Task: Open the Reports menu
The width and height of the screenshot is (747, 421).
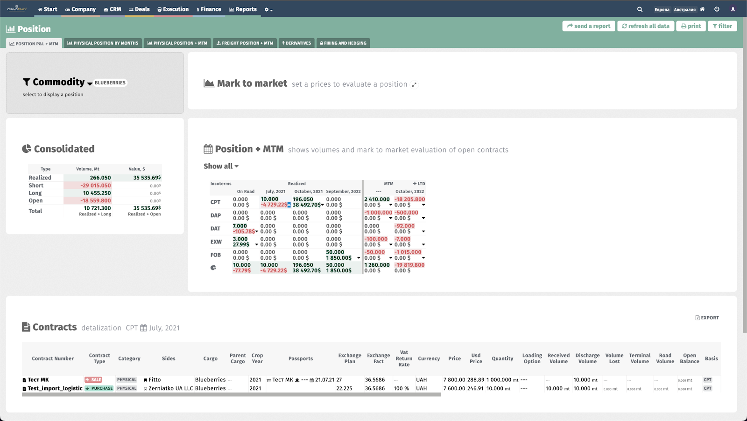Action: 243,9
